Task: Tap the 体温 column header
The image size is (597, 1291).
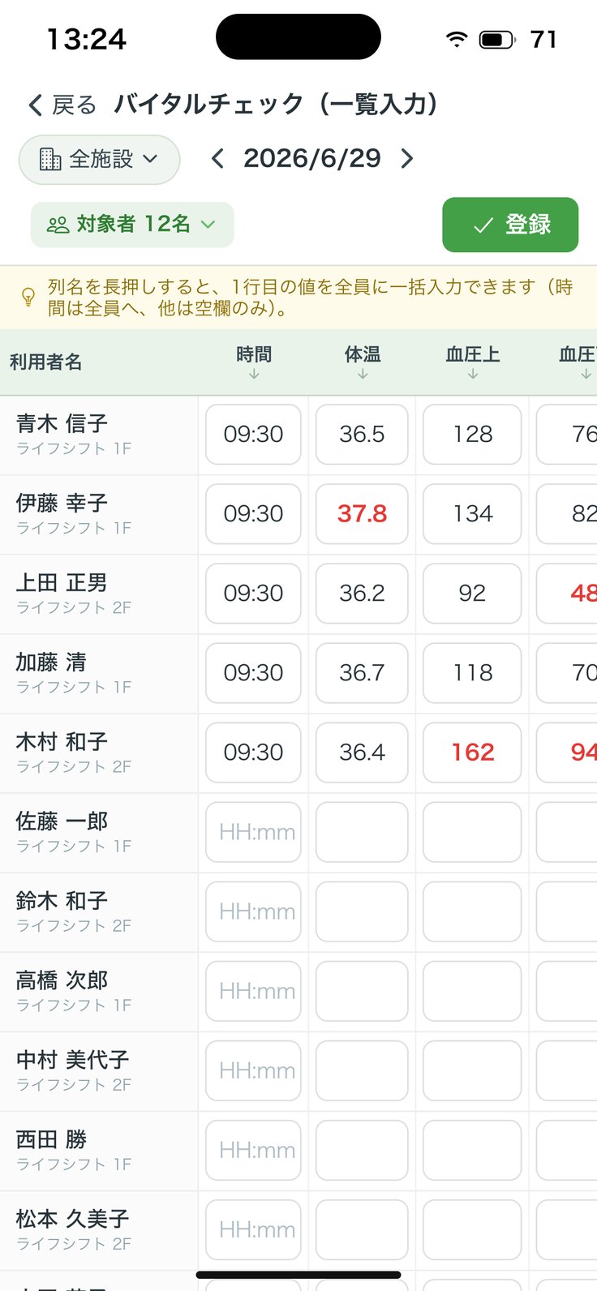Action: coord(363,362)
